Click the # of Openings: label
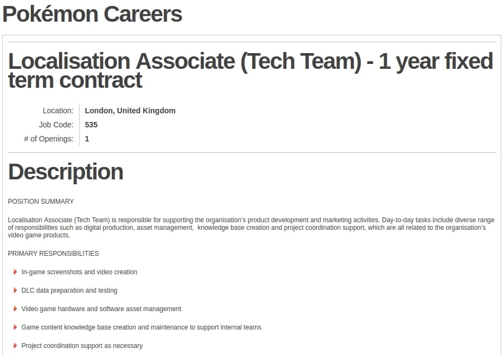Image resolution: width=504 pixels, height=355 pixels. pyautogui.click(x=48, y=139)
